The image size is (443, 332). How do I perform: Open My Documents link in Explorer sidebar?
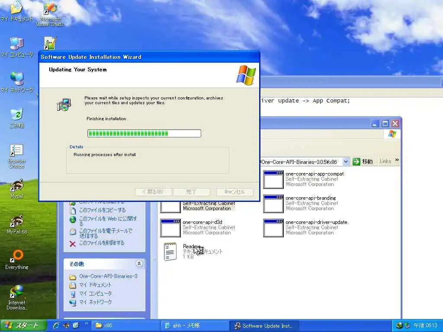95,285
